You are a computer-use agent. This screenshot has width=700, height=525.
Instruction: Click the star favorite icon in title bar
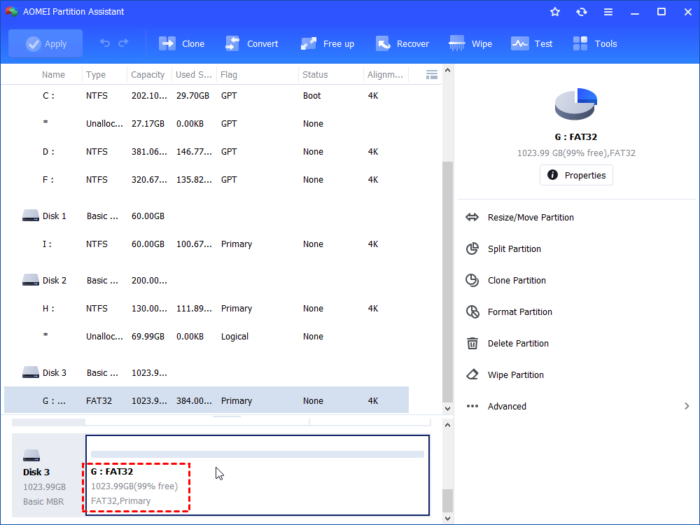click(x=555, y=12)
